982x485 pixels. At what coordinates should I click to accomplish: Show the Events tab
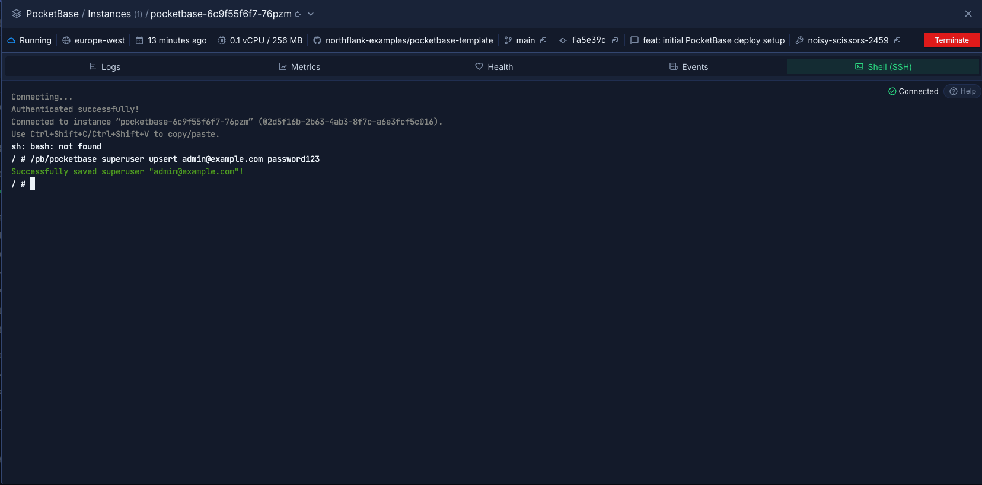click(688, 67)
